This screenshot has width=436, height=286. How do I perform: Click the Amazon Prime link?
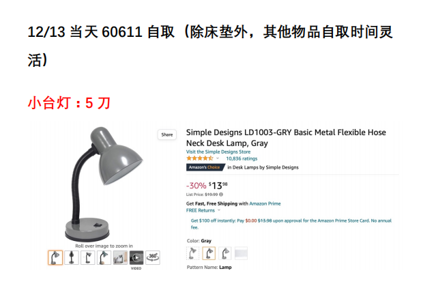pyautogui.click(x=265, y=203)
